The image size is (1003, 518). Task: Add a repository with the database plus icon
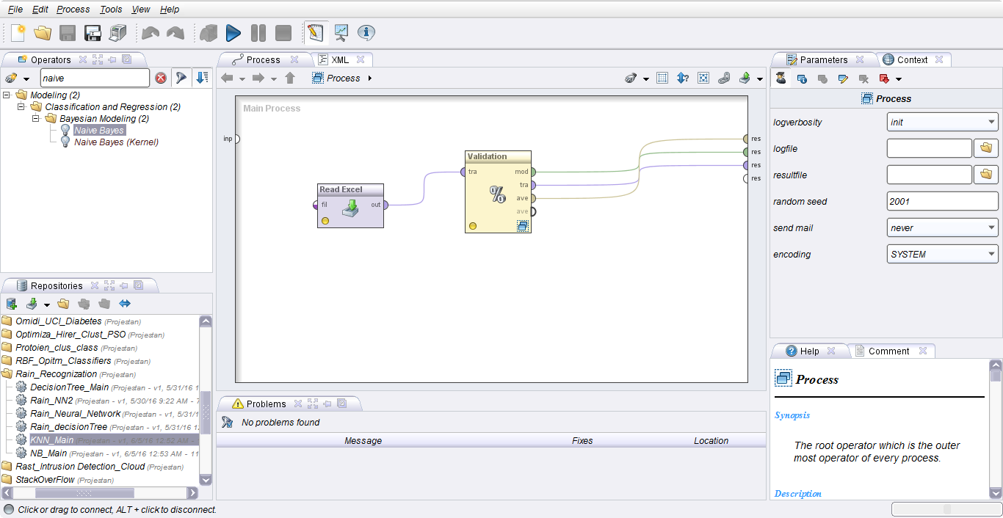pos(12,304)
